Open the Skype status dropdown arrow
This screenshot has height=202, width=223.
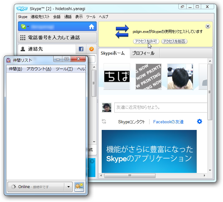coord(28,27)
